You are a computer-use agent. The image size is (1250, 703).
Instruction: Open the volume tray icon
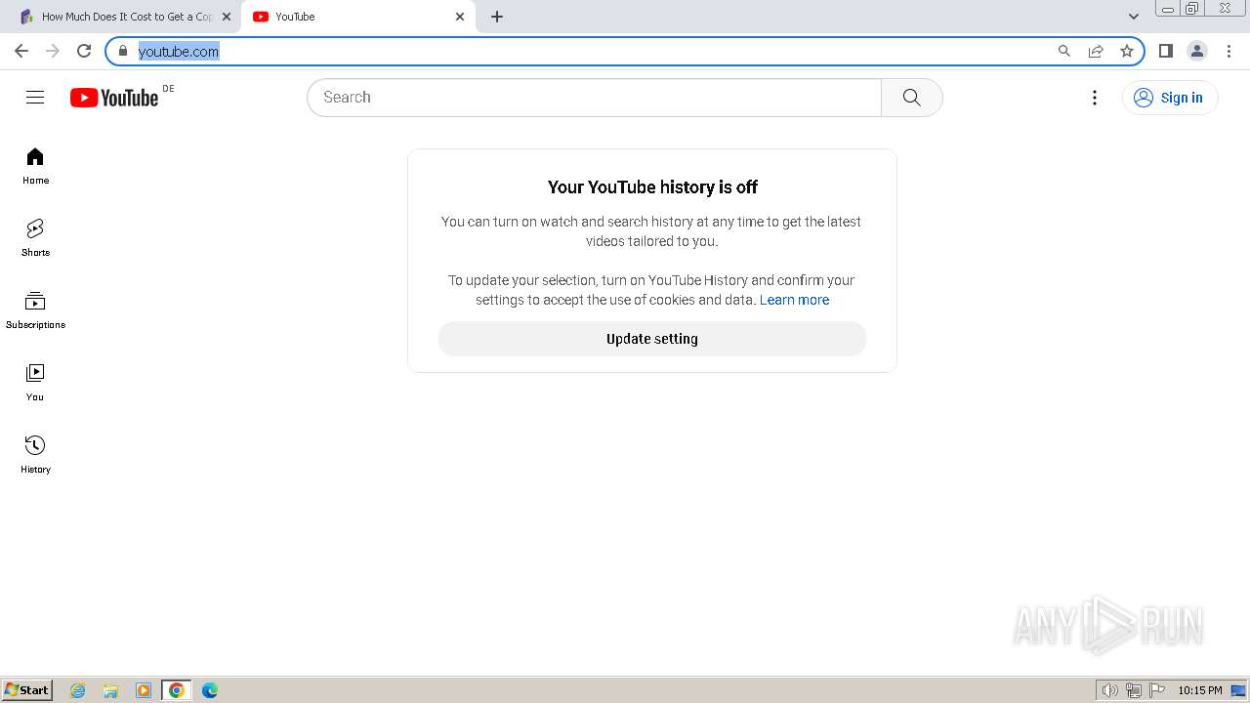click(x=1109, y=690)
